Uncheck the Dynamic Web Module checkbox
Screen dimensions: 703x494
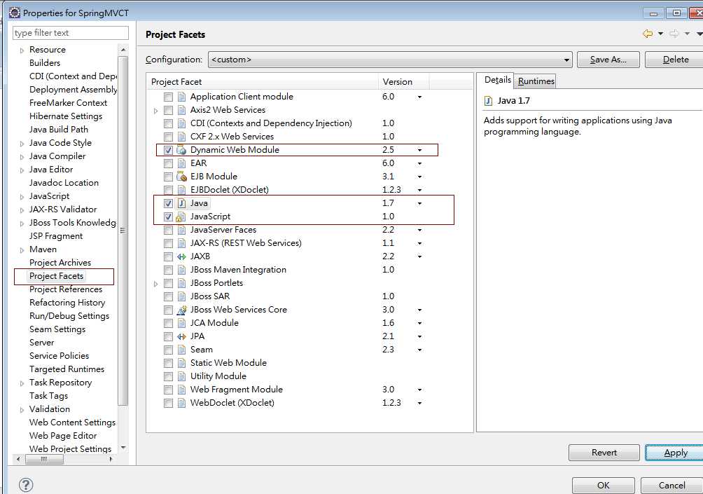pos(168,151)
